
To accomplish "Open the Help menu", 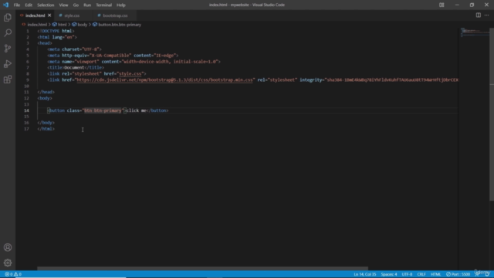I will [121, 5].
